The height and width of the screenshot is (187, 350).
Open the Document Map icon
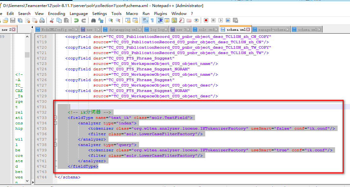[x=174, y=21]
